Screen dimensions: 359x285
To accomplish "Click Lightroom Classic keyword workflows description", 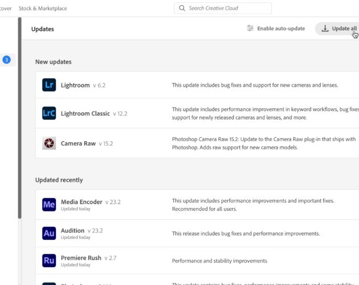I will (x=266, y=113).
